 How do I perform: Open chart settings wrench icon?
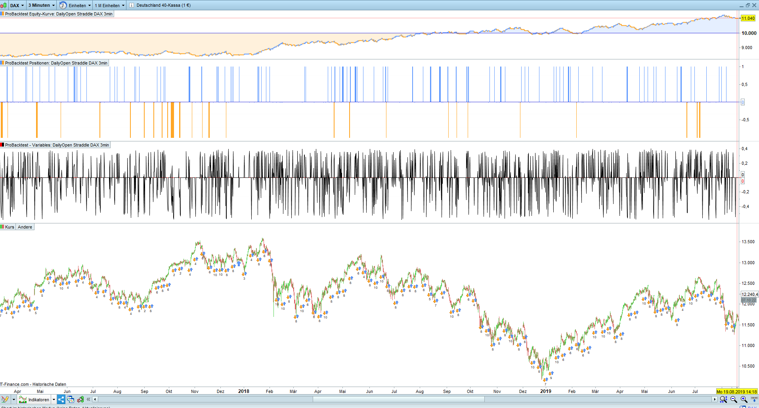(x=80, y=399)
